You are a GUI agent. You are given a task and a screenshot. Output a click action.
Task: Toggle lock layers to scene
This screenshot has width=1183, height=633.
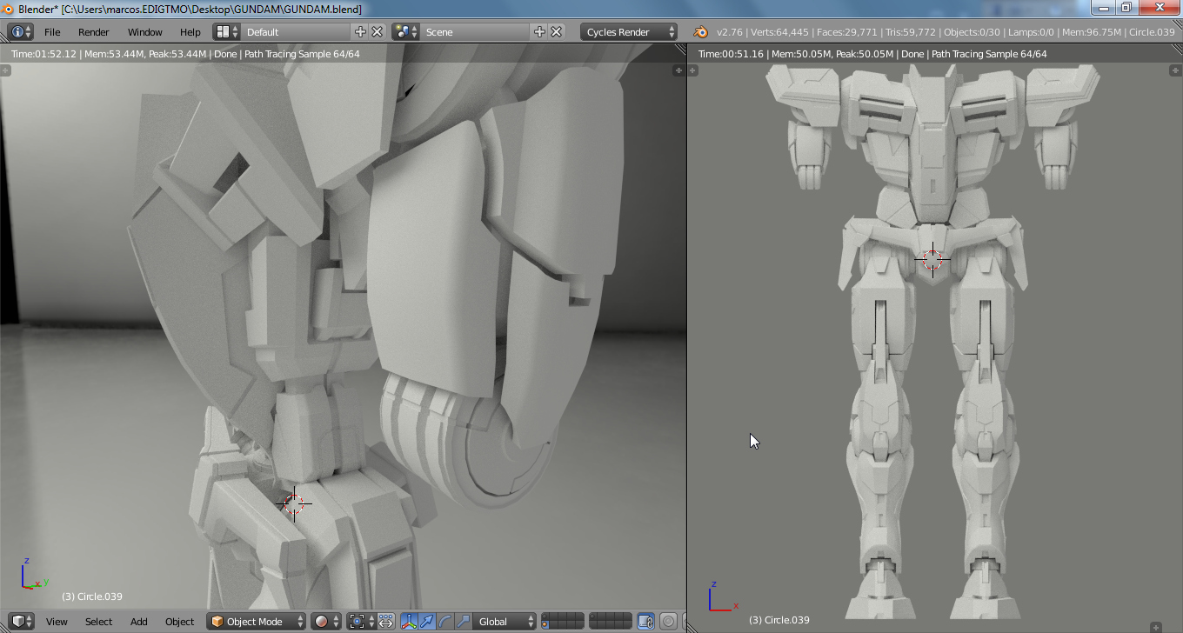(645, 622)
